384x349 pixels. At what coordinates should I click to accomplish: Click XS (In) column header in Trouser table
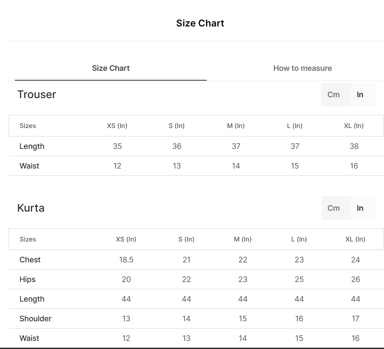[x=117, y=126]
